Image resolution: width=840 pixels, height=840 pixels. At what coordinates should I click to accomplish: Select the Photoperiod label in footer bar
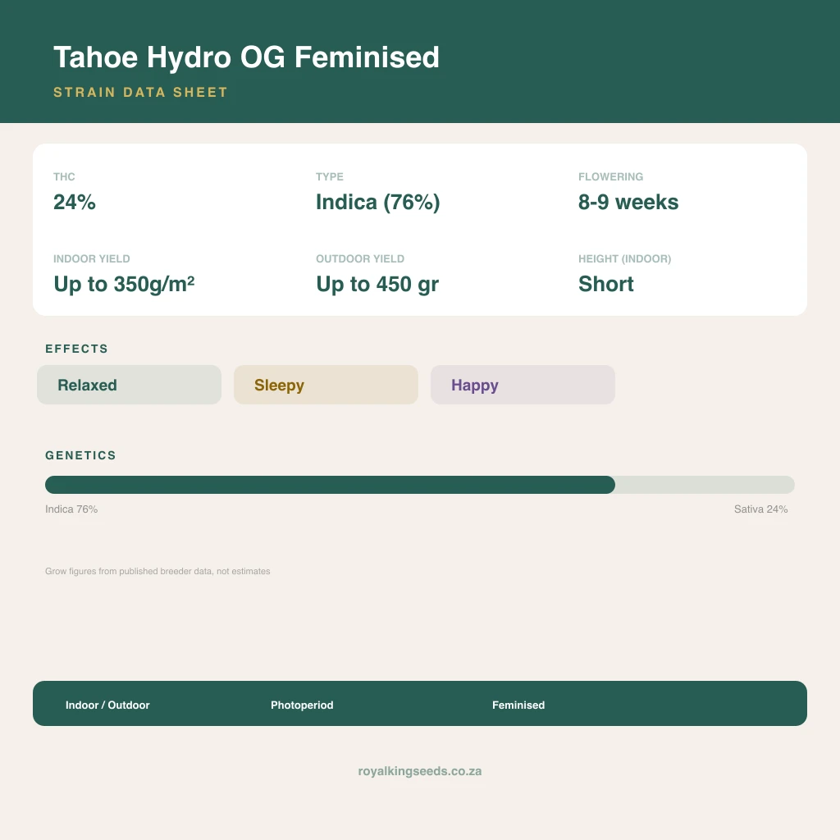tap(302, 705)
